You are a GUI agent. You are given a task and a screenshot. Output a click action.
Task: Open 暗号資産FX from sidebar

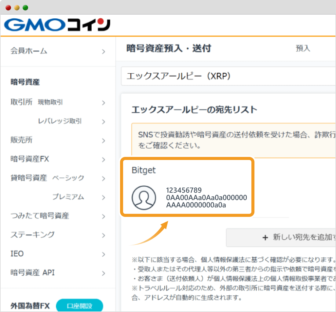[30, 159]
